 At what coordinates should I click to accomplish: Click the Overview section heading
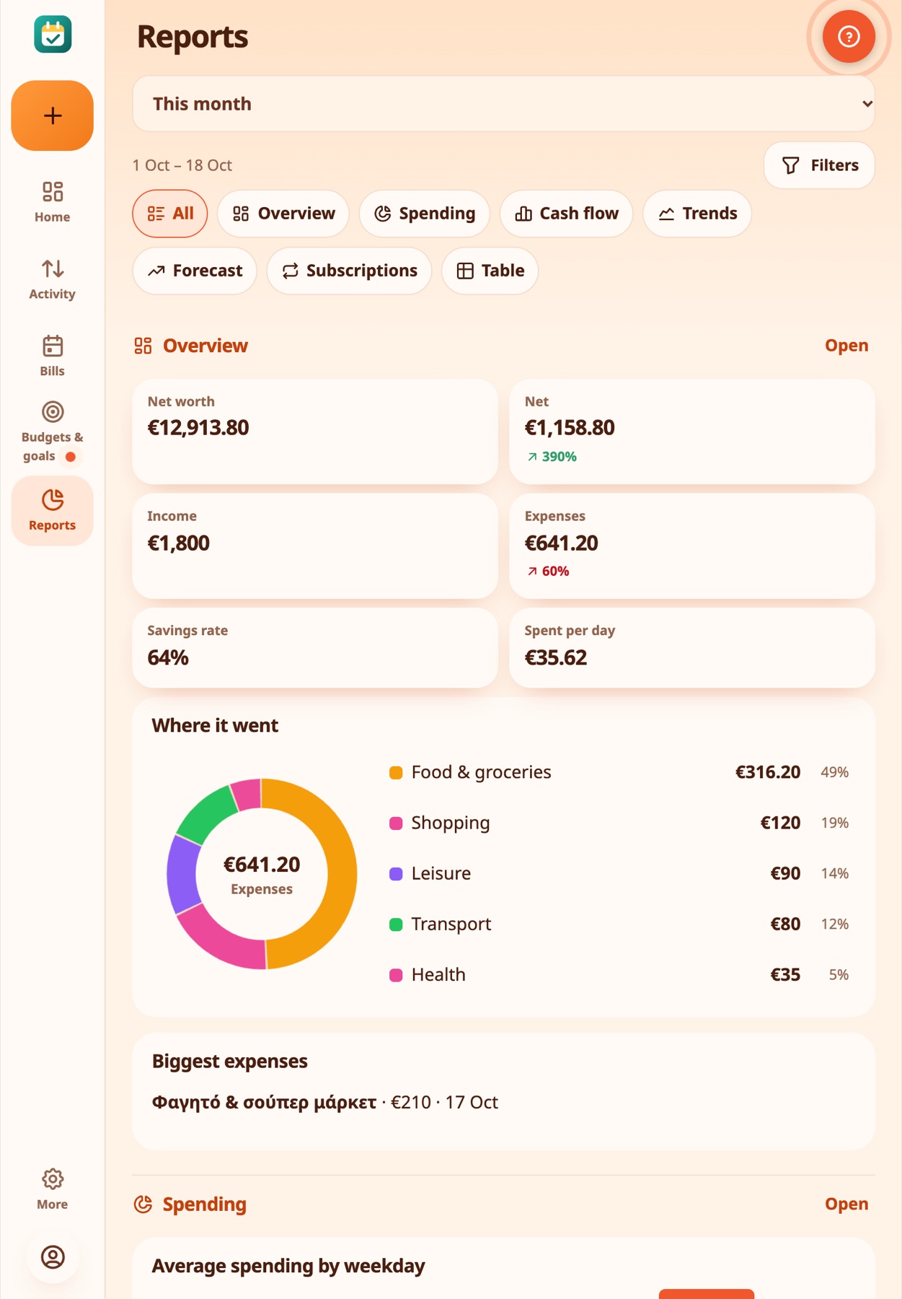coord(191,346)
